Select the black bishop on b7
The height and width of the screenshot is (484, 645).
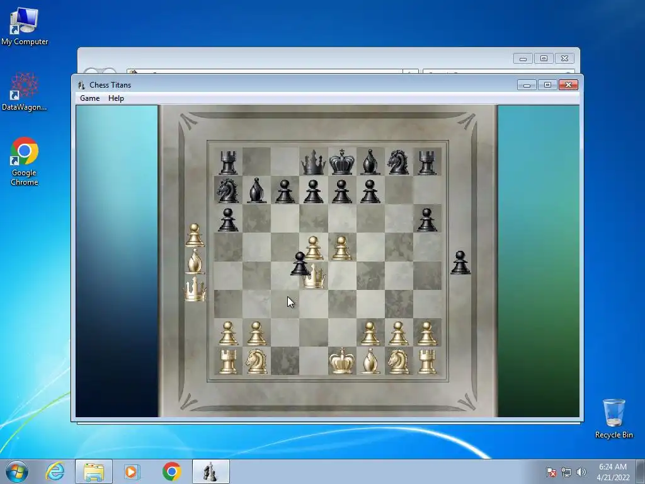coord(256,190)
